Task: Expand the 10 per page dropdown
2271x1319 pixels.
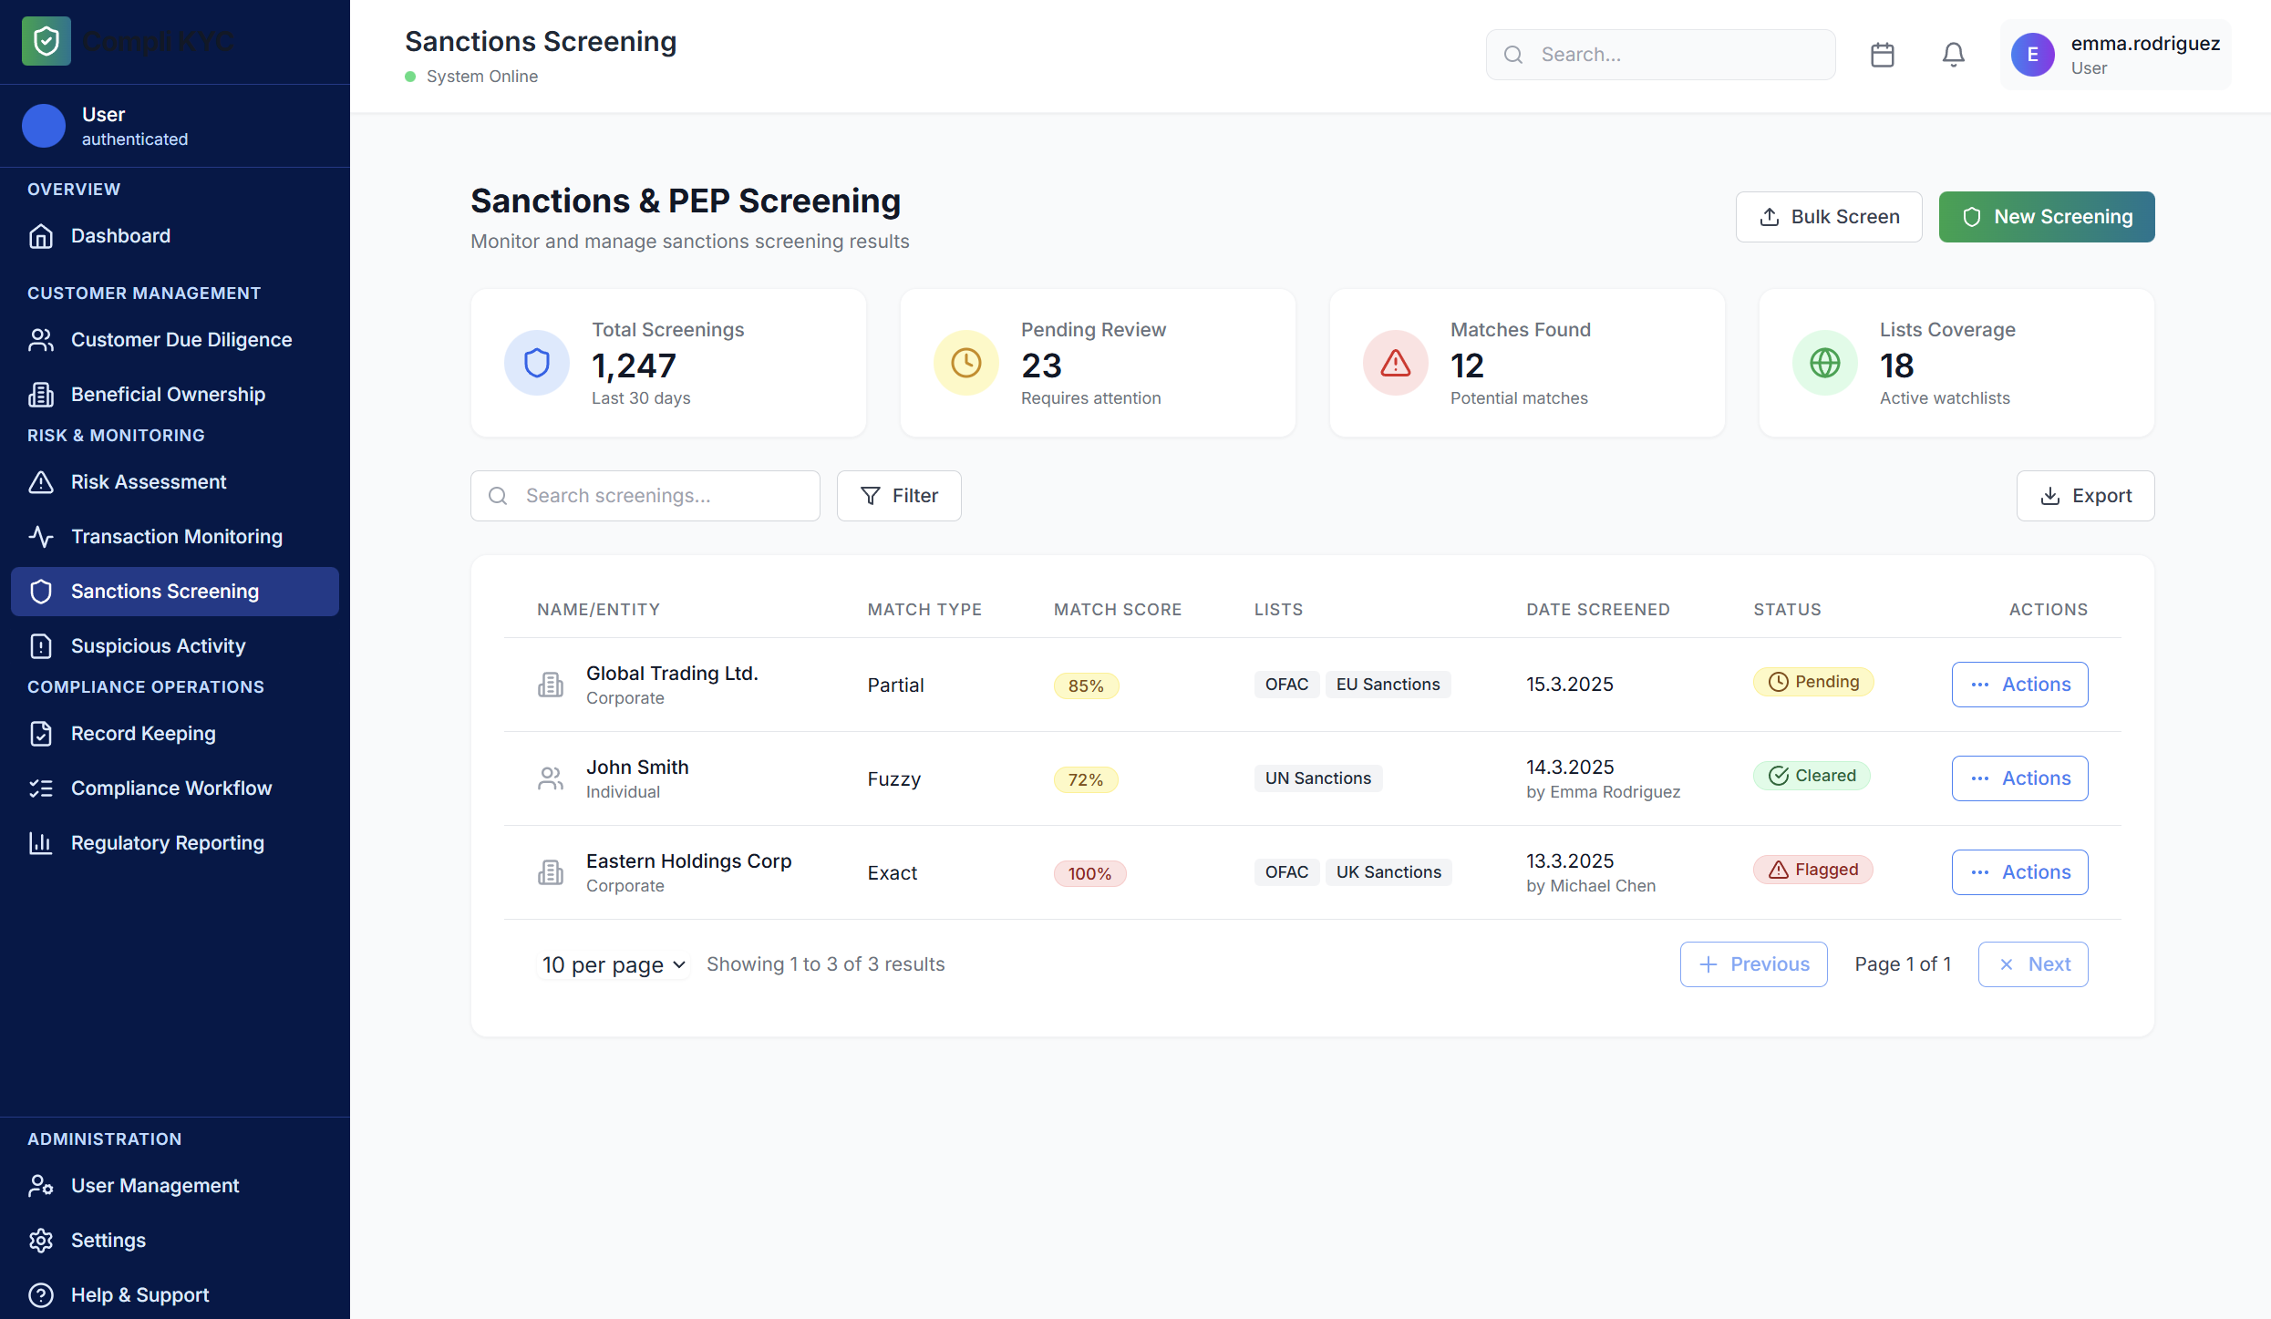Action: point(614,964)
